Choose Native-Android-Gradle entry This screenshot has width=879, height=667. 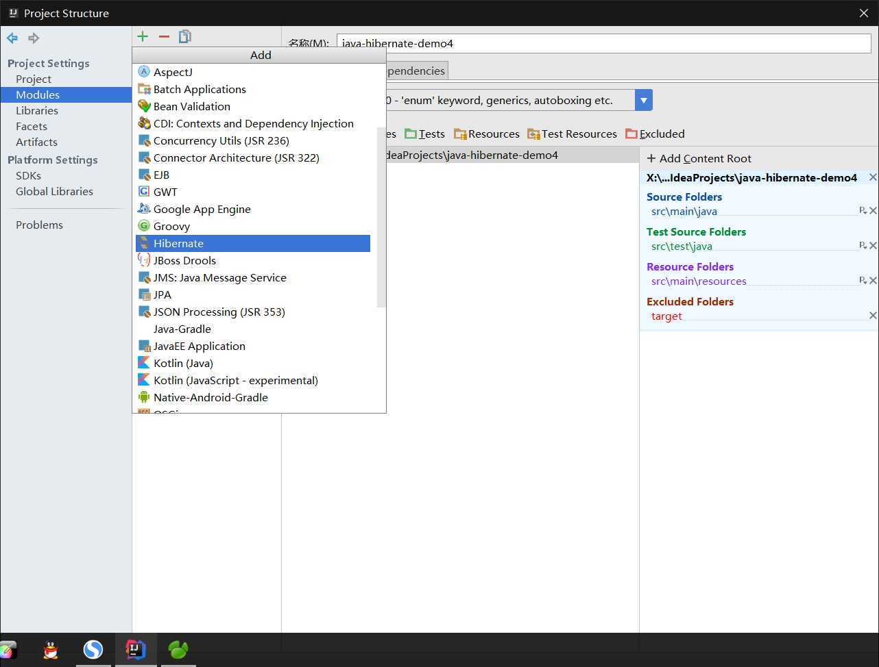pyautogui.click(x=253, y=397)
